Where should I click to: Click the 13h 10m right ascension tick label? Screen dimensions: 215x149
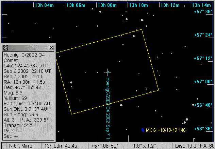(x=139, y=5)
